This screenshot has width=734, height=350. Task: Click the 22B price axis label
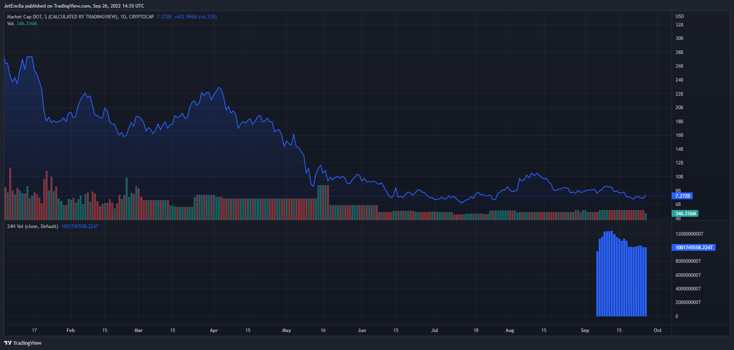point(679,94)
